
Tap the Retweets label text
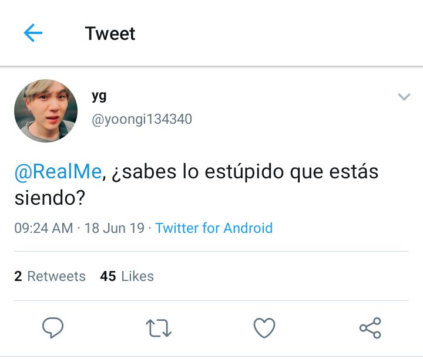[56, 276]
